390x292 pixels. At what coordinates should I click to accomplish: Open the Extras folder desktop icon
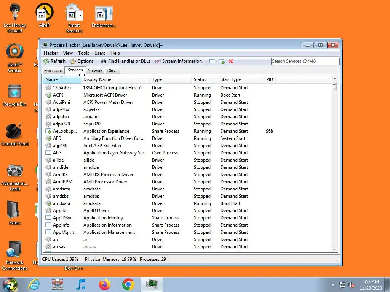15,213
